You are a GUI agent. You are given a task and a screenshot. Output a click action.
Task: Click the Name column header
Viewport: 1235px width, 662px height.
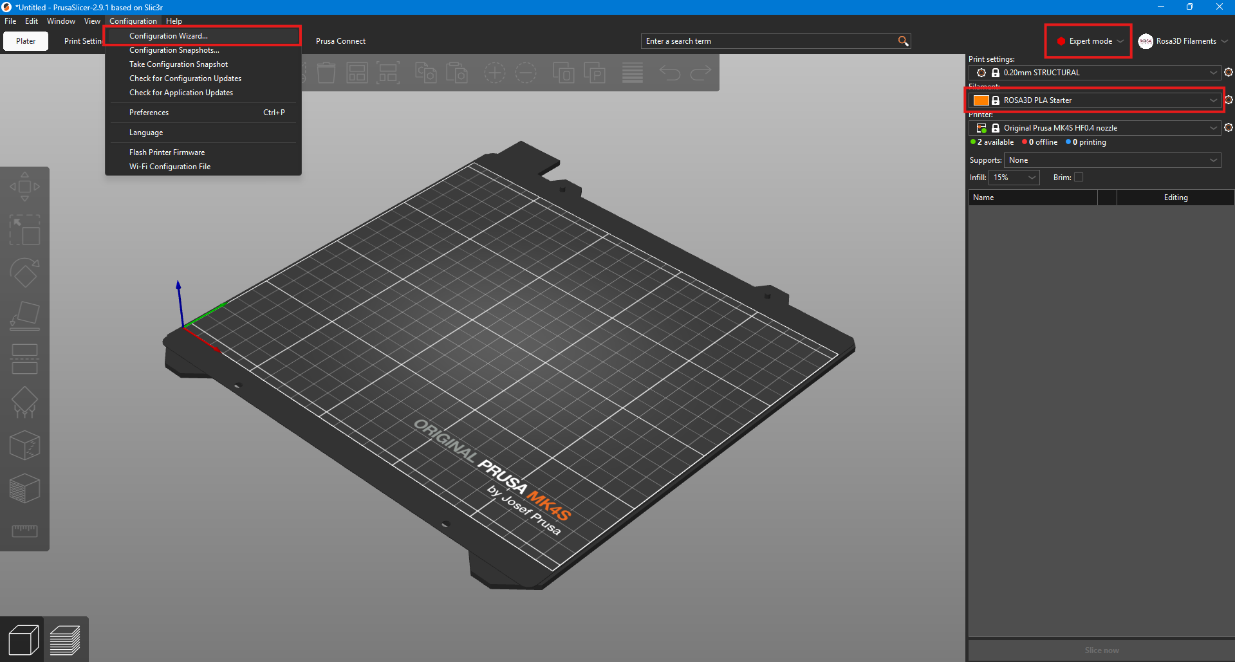coord(1033,198)
